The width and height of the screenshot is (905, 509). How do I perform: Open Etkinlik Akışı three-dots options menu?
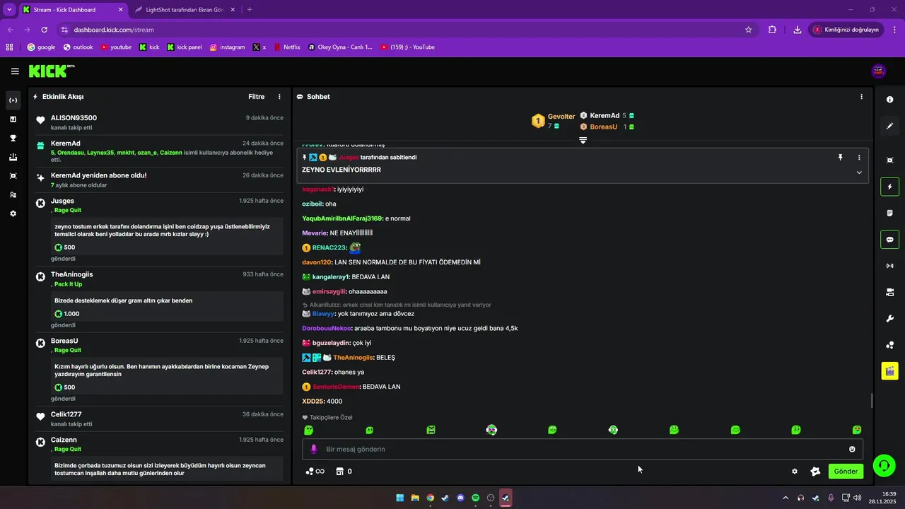(x=279, y=97)
